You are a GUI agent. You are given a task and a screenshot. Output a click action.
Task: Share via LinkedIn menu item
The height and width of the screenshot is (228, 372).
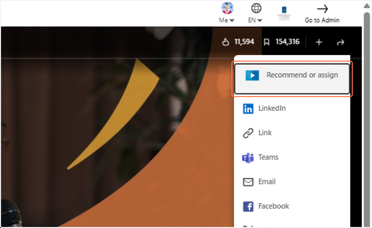click(292, 108)
